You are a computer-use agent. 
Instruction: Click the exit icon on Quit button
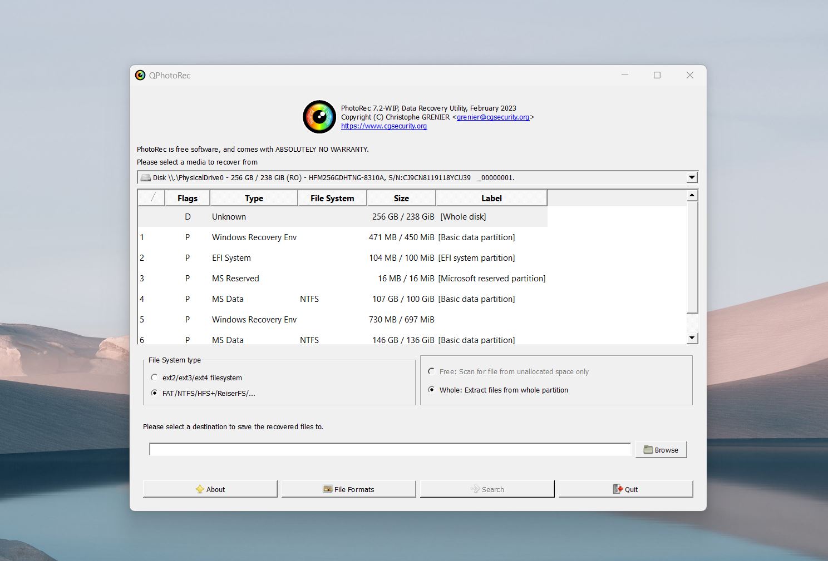click(x=618, y=489)
